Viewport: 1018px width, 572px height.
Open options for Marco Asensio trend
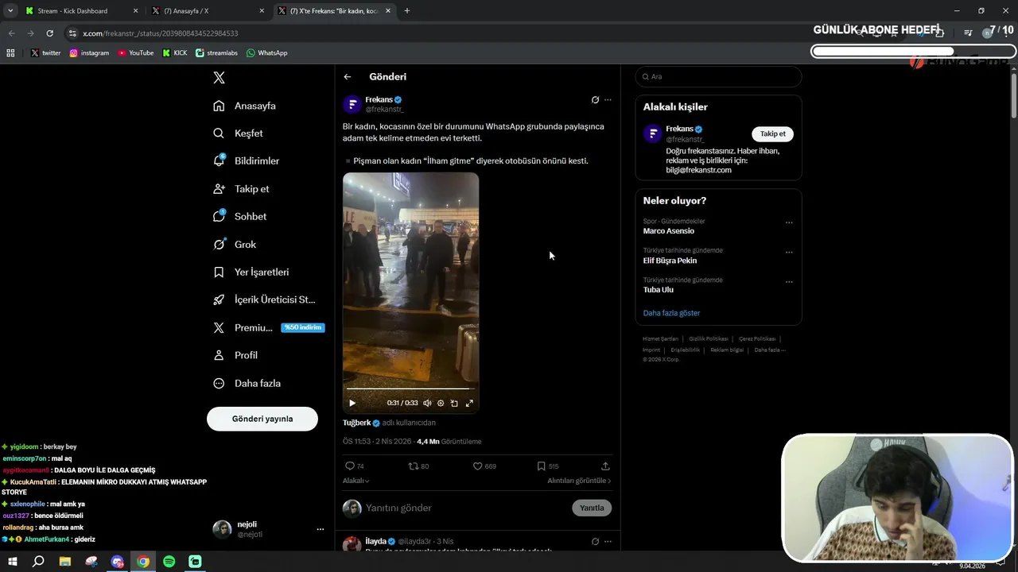tap(789, 223)
